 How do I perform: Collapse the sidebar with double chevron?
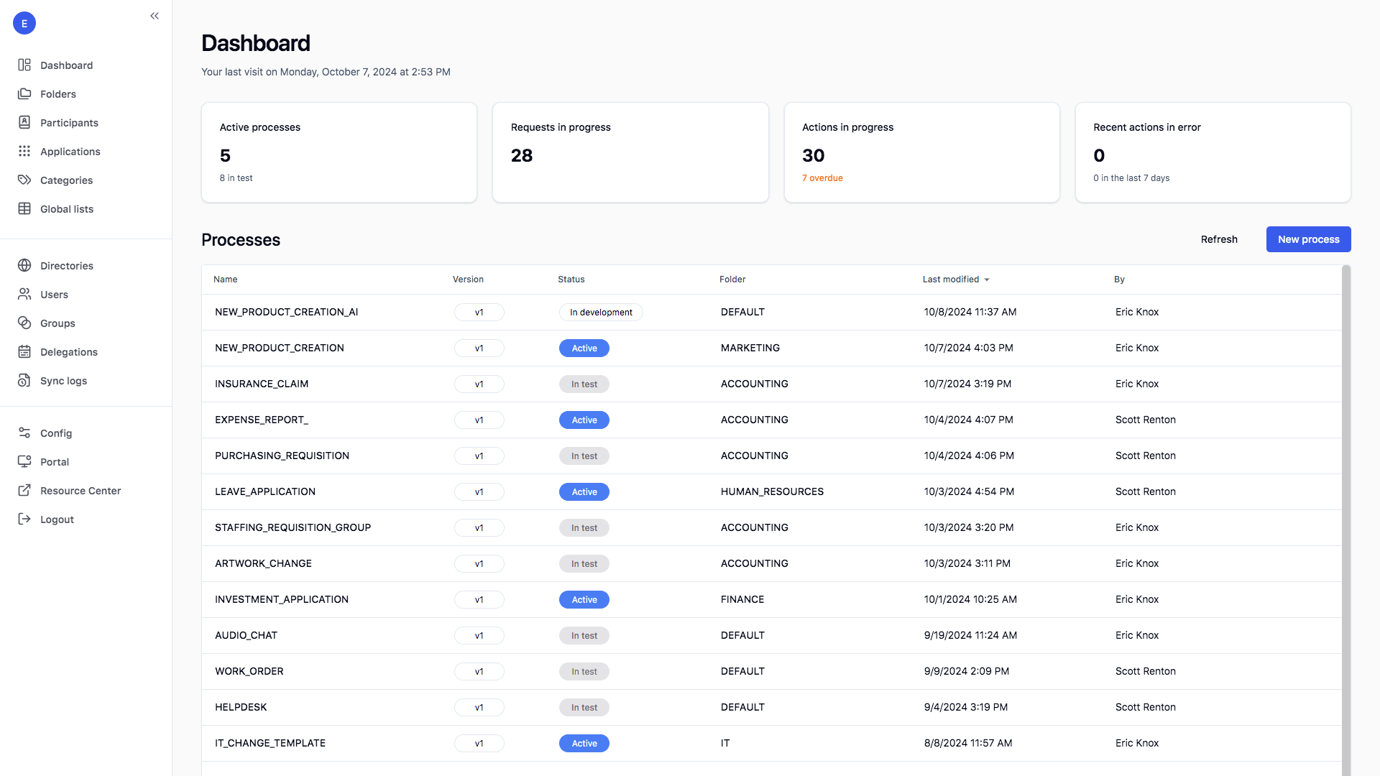[x=155, y=16]
